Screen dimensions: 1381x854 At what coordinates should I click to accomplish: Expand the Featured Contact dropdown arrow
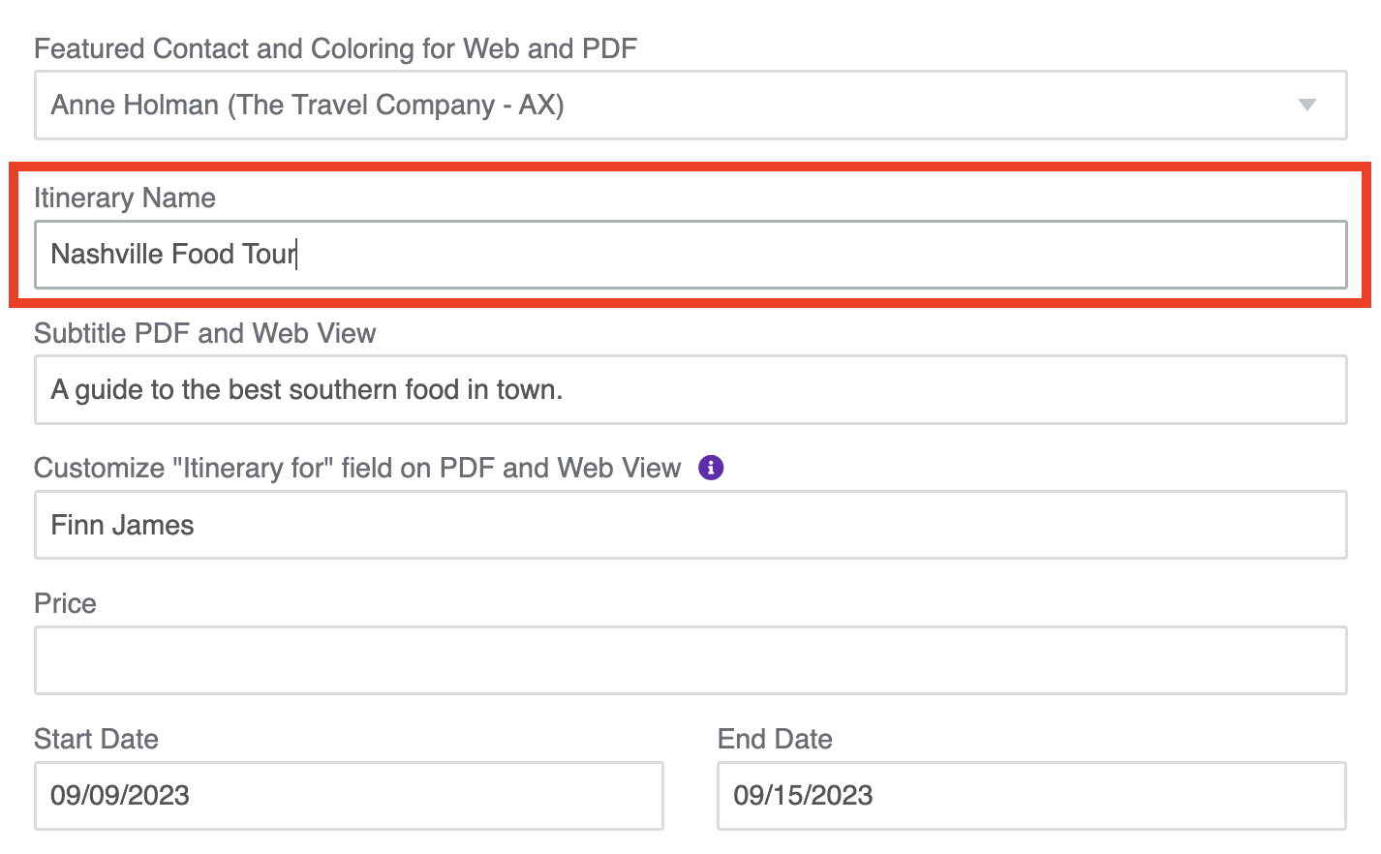[1306, 105]
